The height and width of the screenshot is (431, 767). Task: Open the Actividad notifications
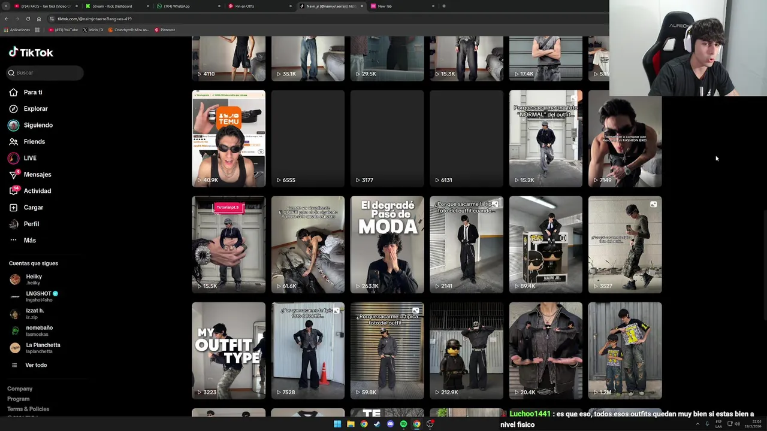click(30, 191)
